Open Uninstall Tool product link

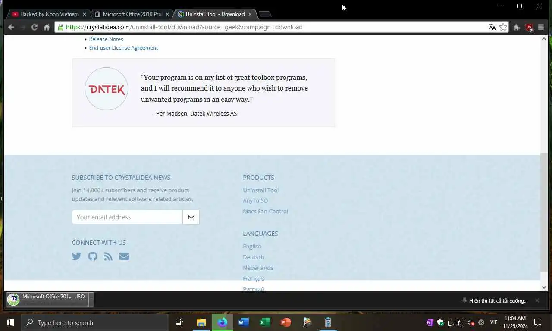[x=260, y=190]
